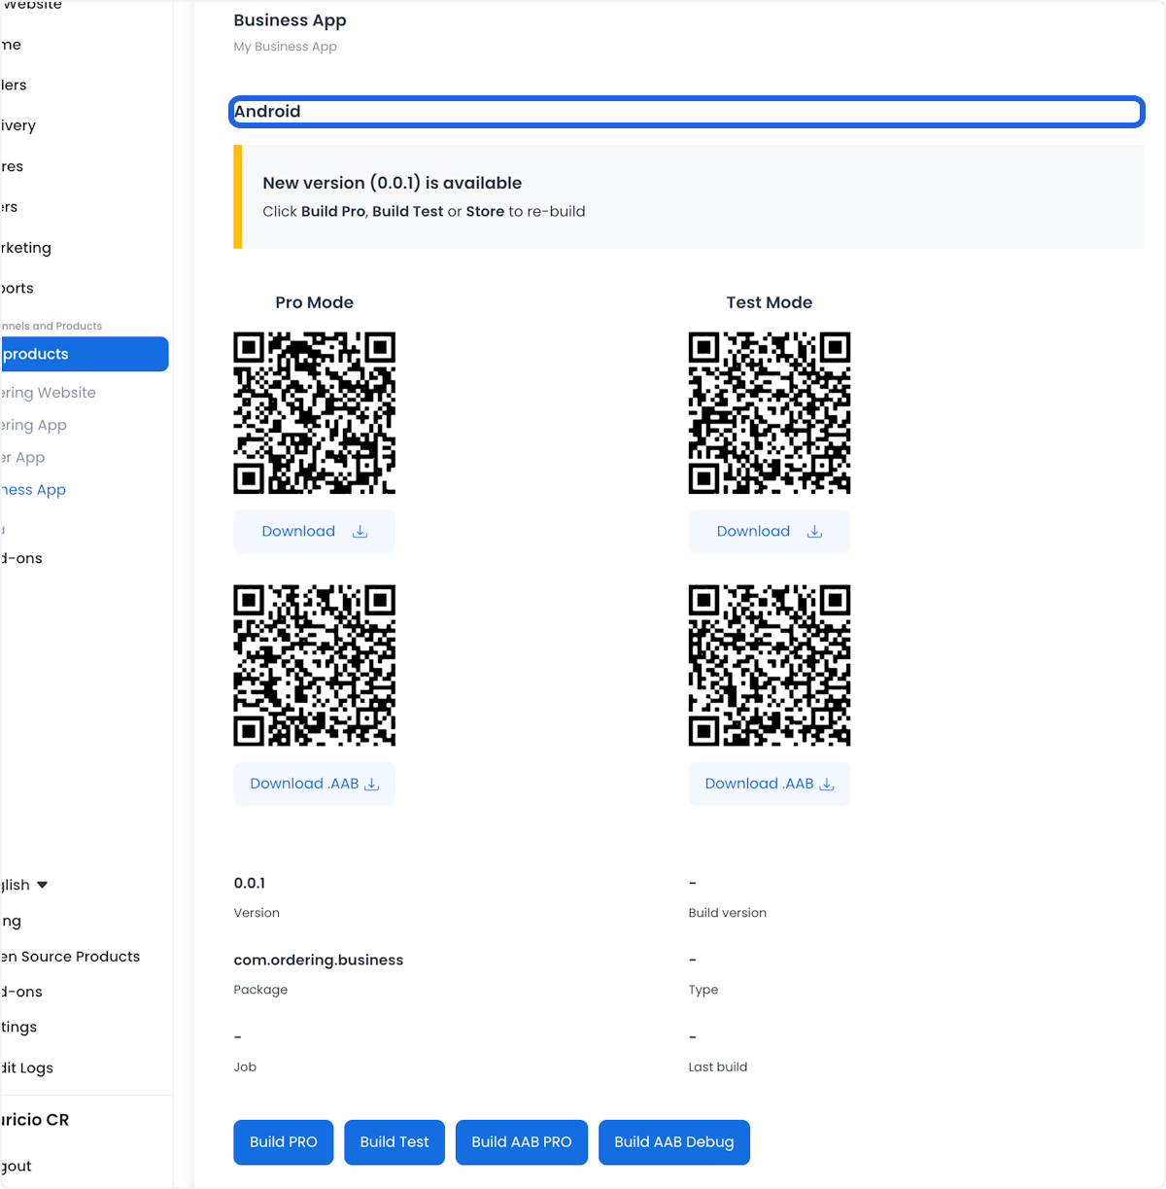Open Open Source Products in sidebar

(71, 957)
